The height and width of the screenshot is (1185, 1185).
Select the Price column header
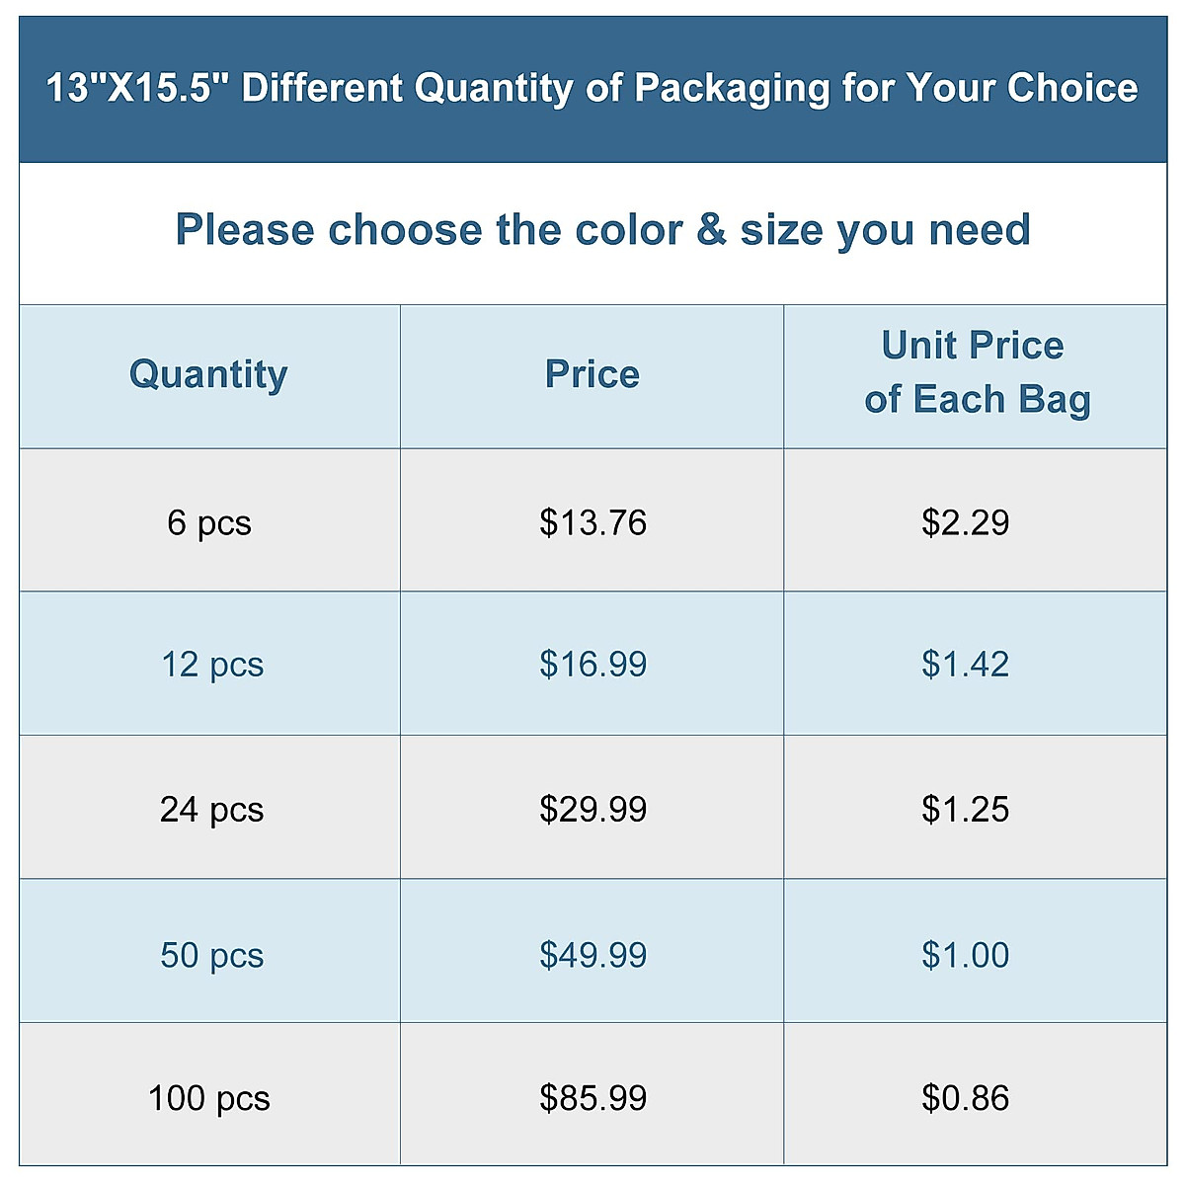[x=592, y=375]
